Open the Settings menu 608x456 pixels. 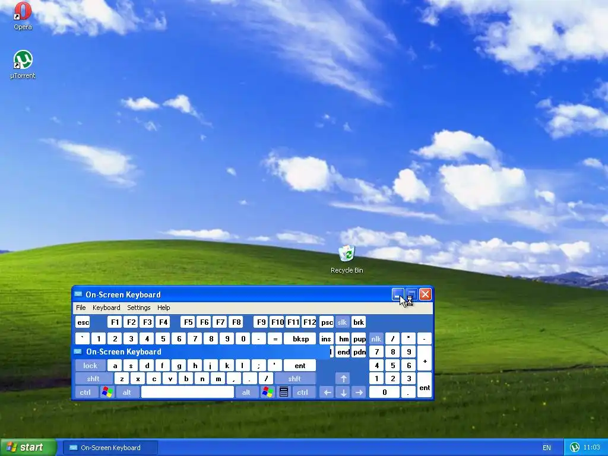click(138, 308)
